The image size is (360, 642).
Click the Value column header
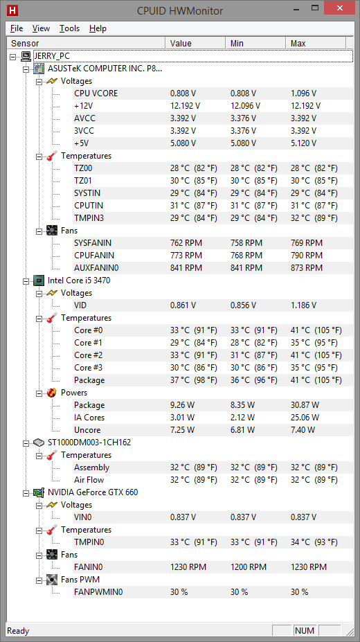click(x=195, y=43)
